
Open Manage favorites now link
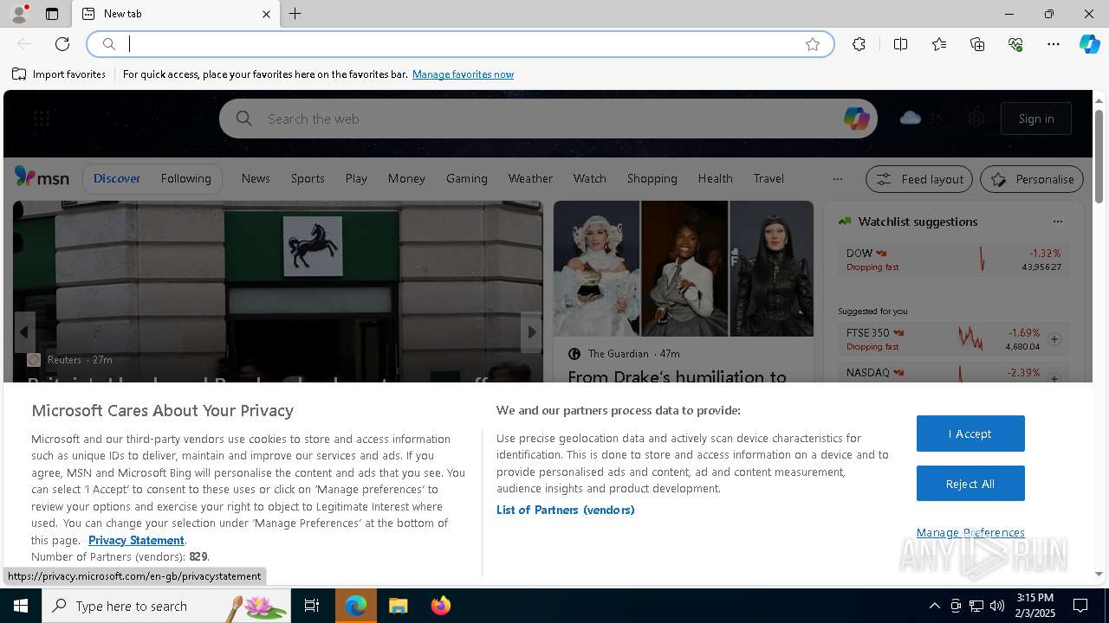point(463,74)
